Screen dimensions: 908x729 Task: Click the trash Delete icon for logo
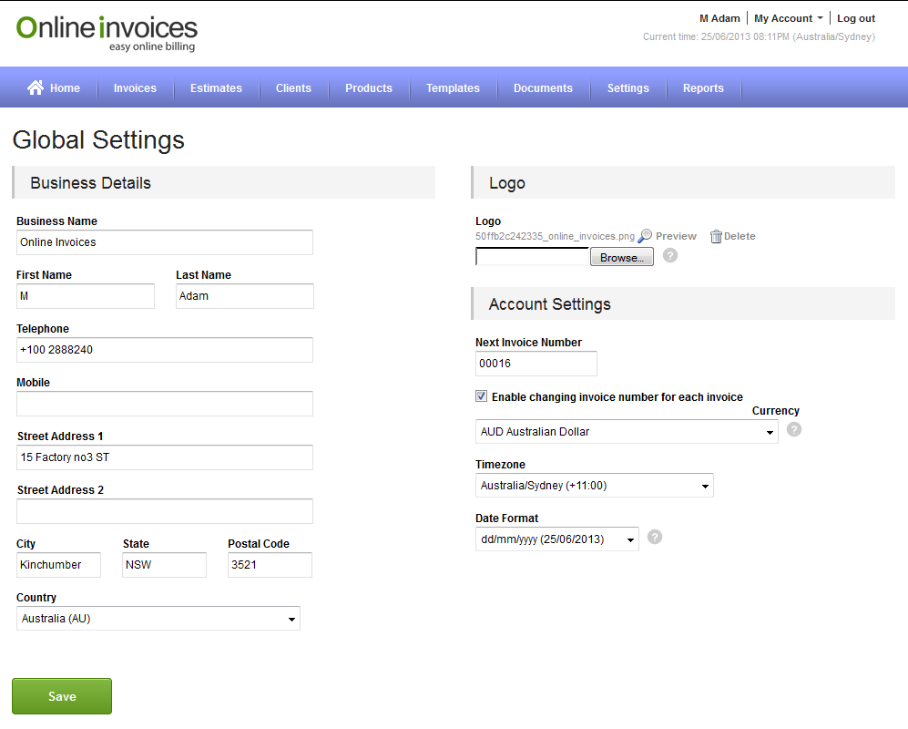pyautogui.click(x=716, y=237)
